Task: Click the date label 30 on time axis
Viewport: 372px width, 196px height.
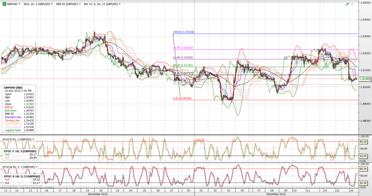Action: tap(188, 190)
